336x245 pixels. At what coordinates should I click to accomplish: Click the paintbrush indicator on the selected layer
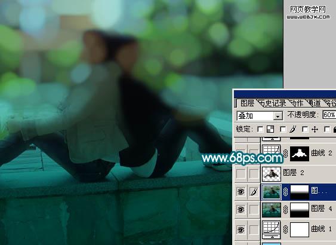[x=254, y=191]
